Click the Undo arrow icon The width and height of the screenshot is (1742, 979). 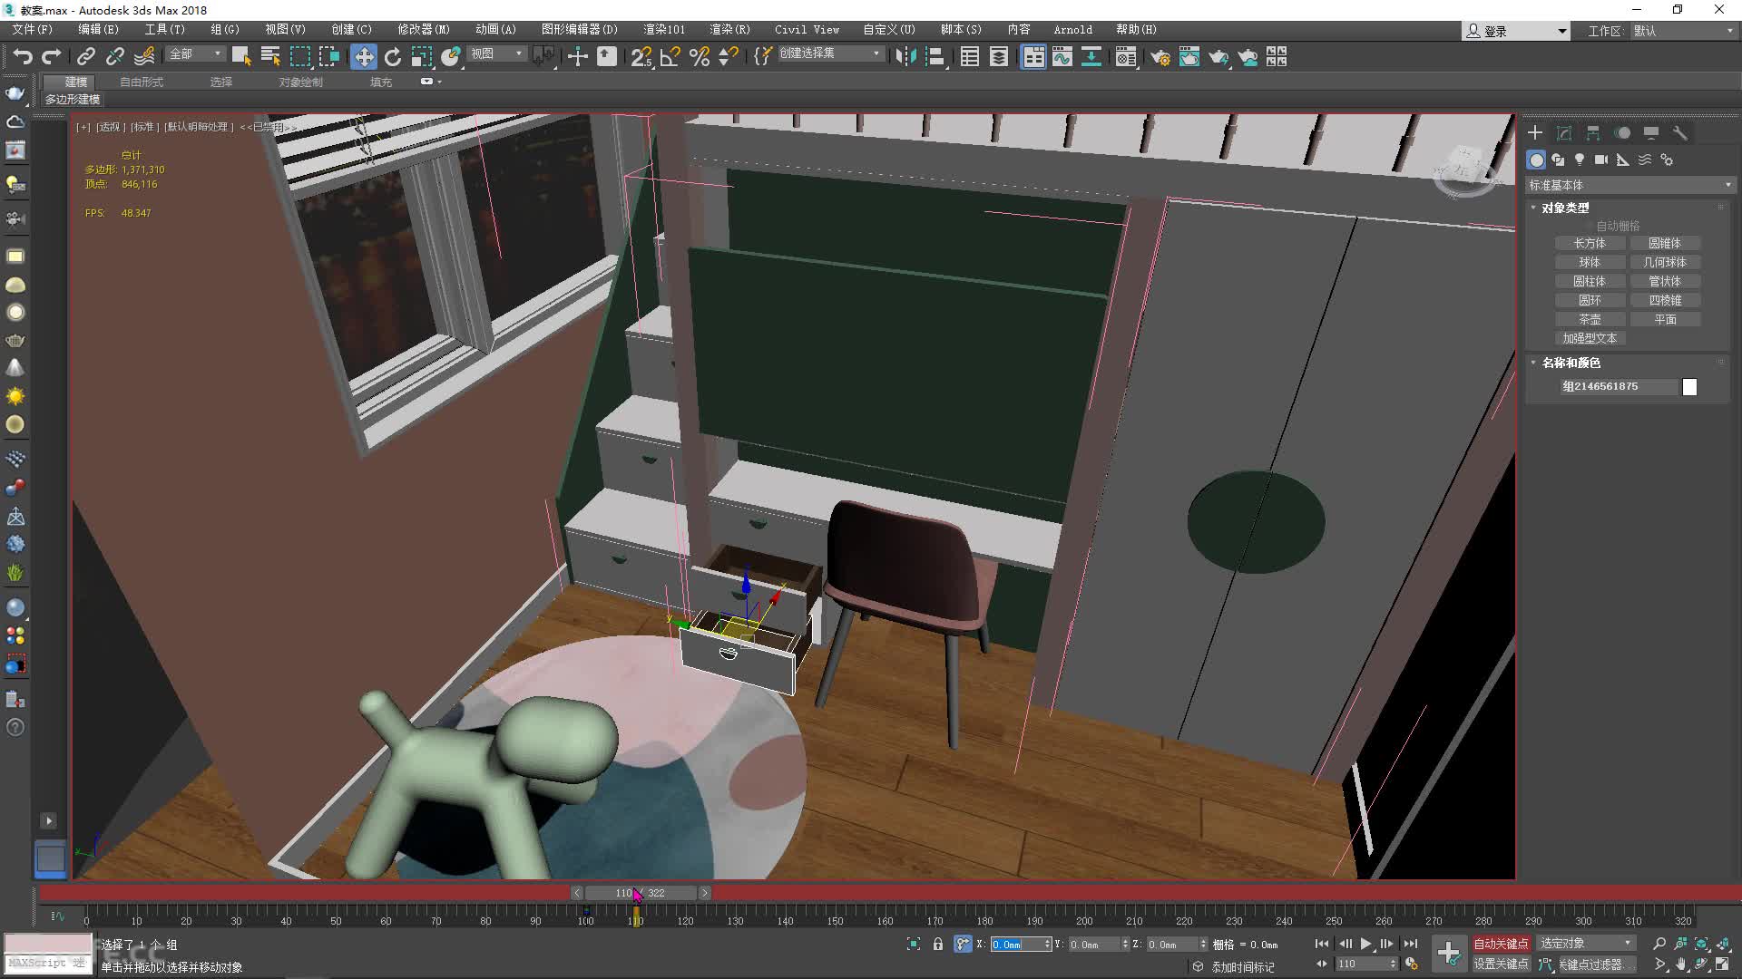23,57
